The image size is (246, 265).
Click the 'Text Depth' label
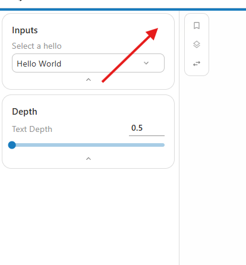pos(32,130)
